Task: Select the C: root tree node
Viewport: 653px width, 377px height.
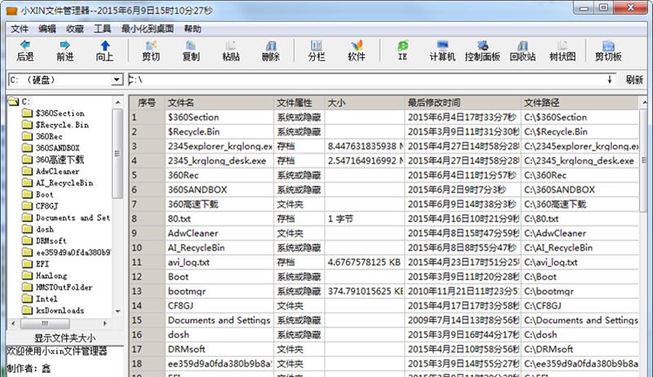Action: coord(26,102)
